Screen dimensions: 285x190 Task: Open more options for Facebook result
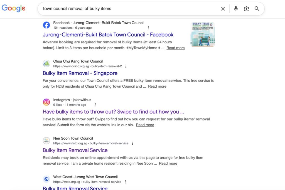tap(148, 28)
